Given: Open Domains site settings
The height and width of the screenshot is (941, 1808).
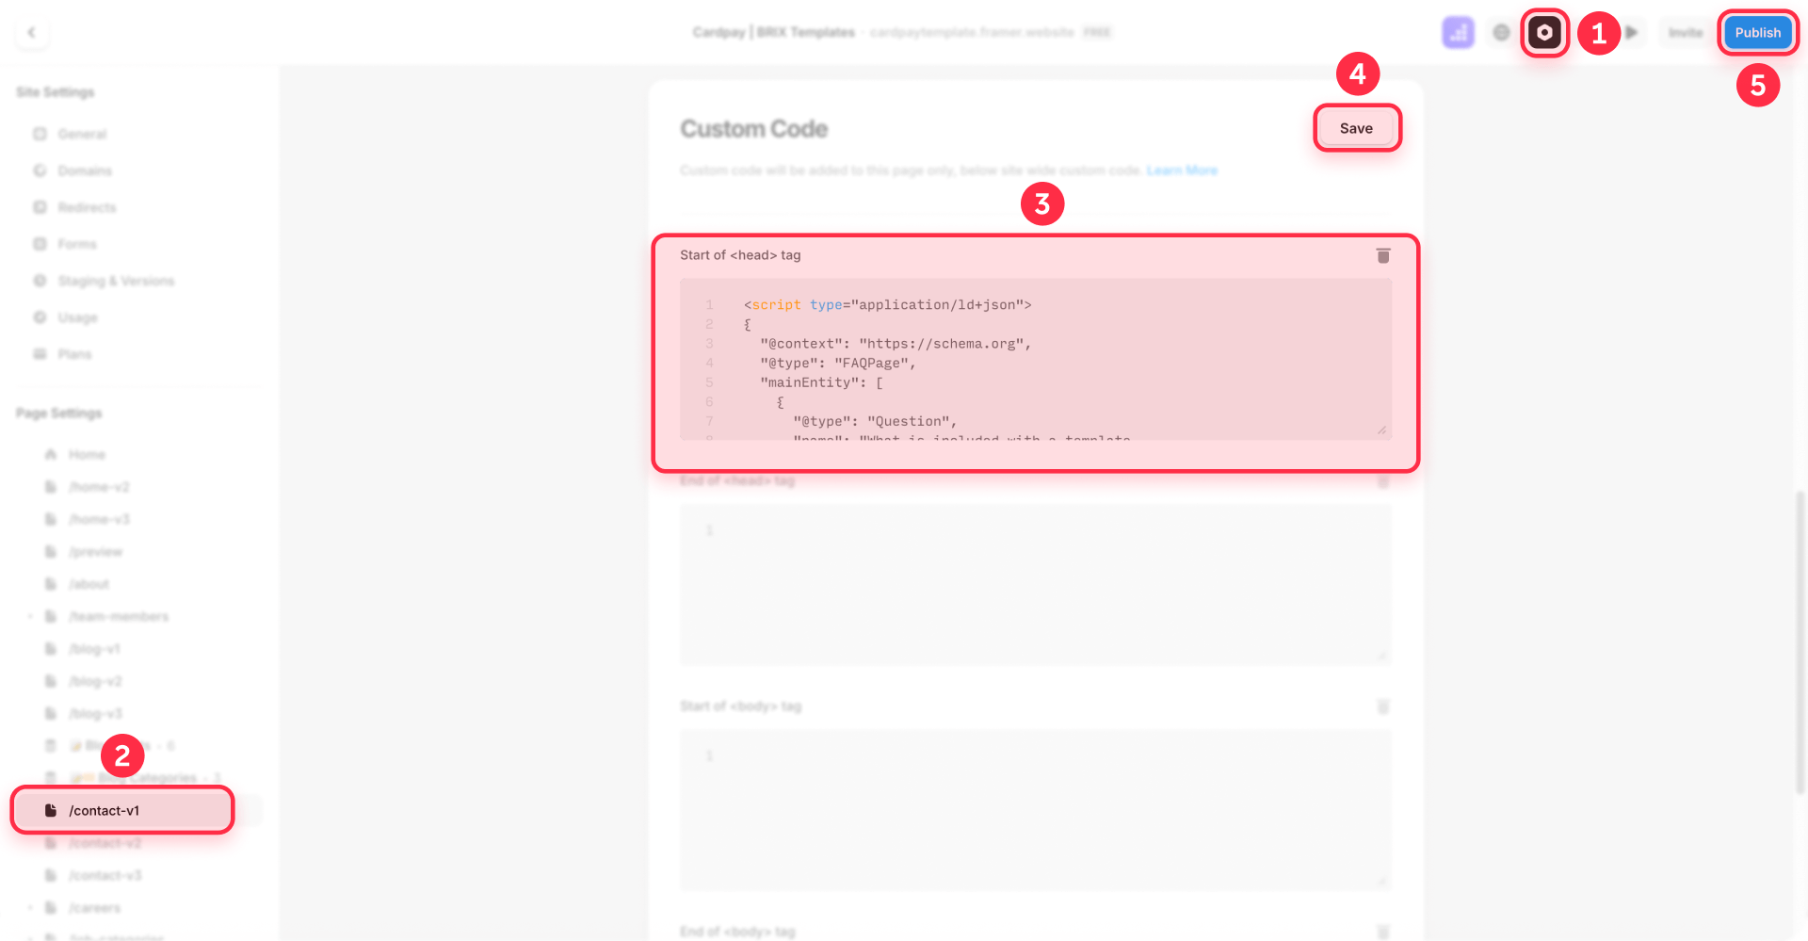Looking at the screenshot, I should 85,170.
